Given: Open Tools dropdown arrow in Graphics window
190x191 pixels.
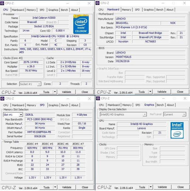Looking at the screenshot, I should (151, 187).
